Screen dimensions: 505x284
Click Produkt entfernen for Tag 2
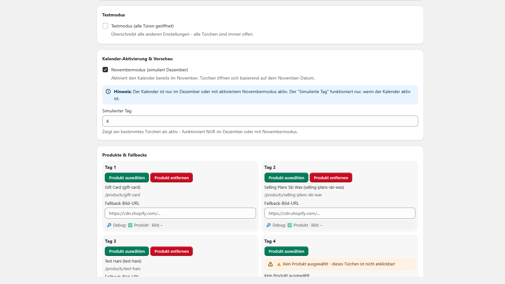coord(331,178)
